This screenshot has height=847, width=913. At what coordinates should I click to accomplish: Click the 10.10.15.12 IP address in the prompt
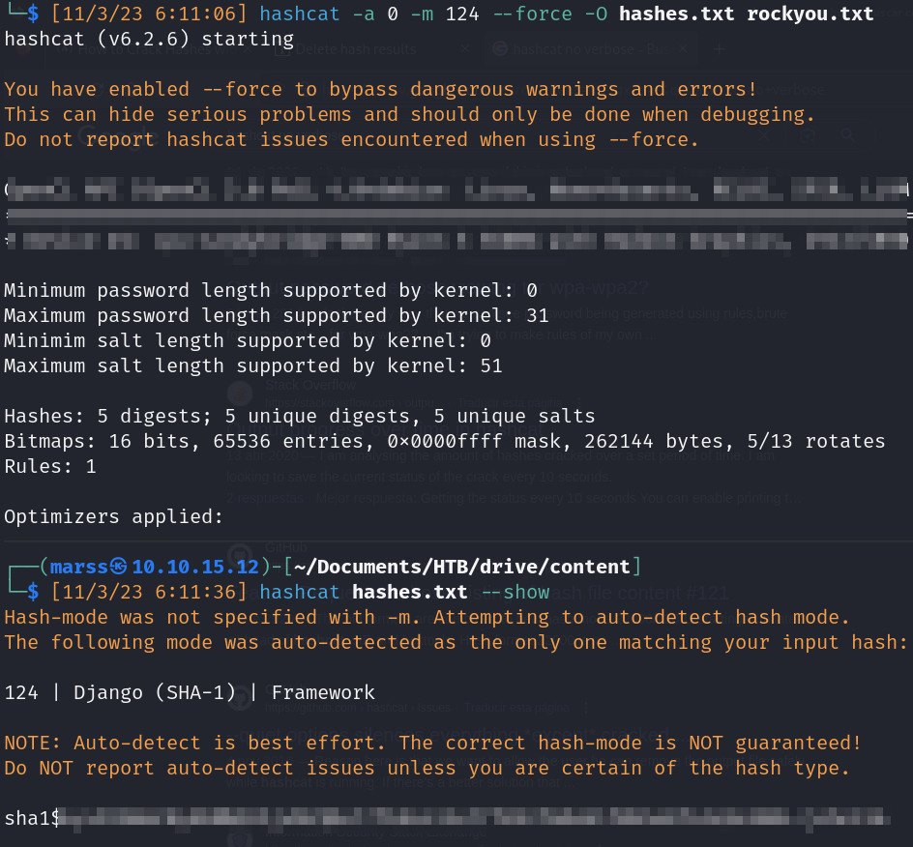click(195, 567)
